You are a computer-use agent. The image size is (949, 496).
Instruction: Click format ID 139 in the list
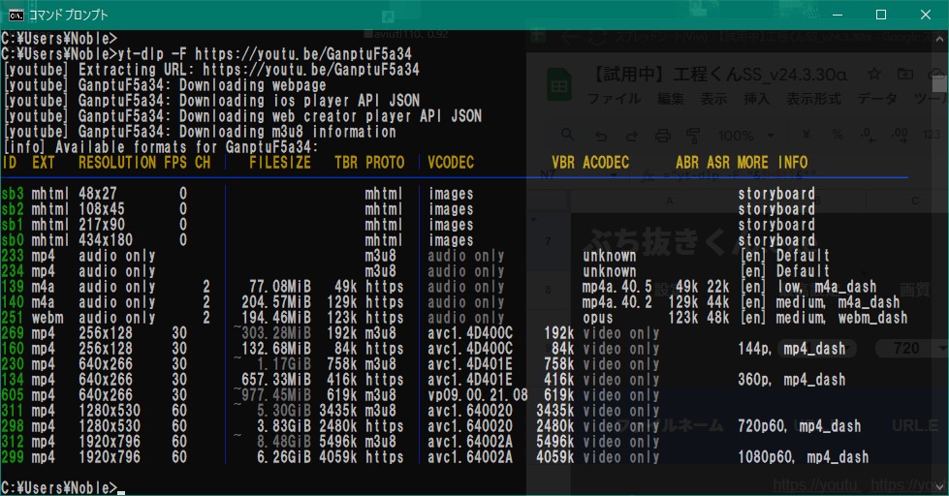13,287
